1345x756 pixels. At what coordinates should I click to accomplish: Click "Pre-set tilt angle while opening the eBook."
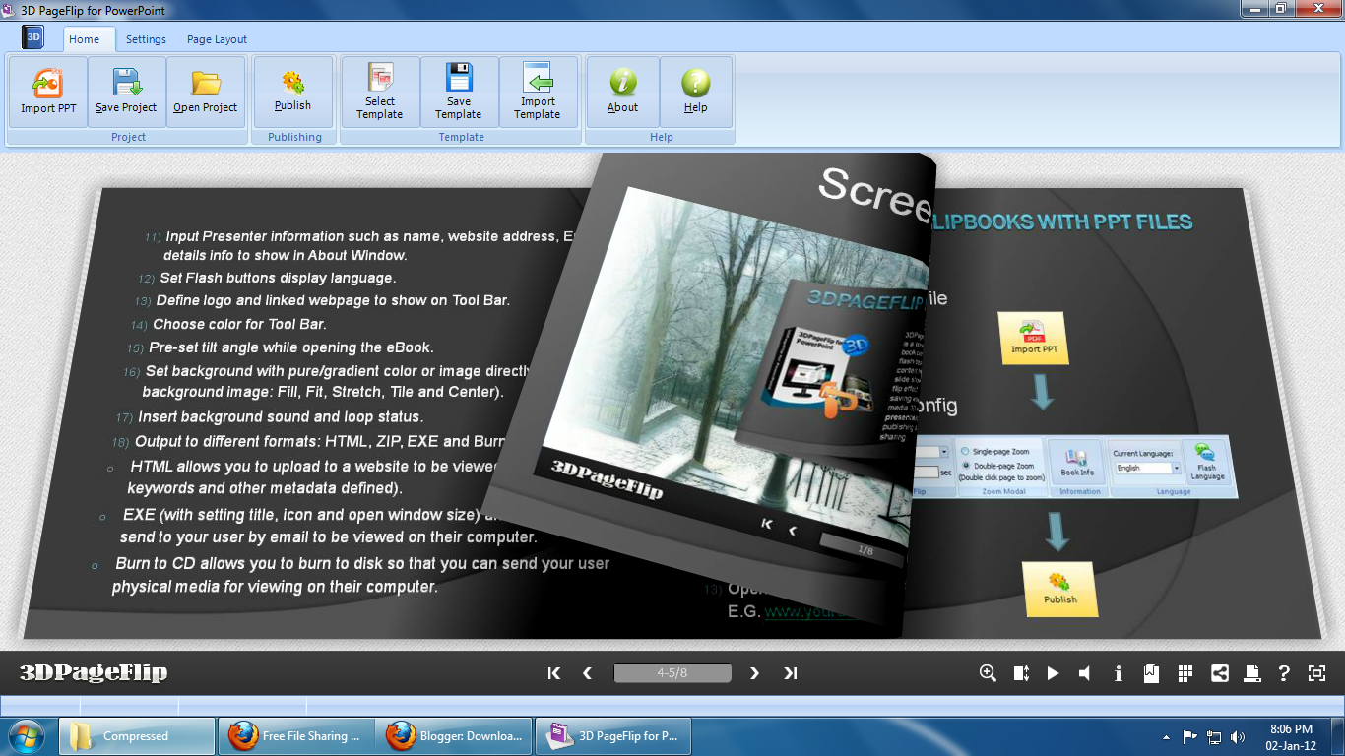(291, 347)
